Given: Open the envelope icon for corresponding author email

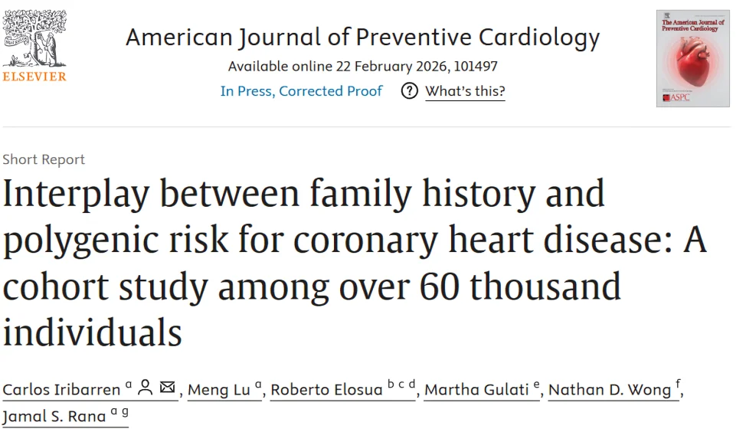Looking at the screenshot, I should coord(168,388).
